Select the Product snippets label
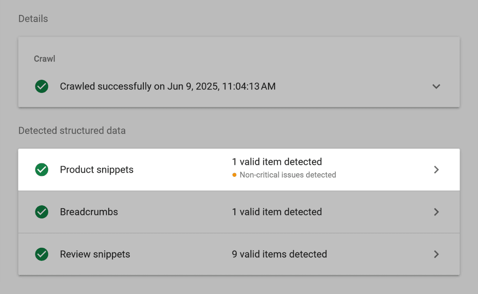The image size is (478, 294). (97, 170)
